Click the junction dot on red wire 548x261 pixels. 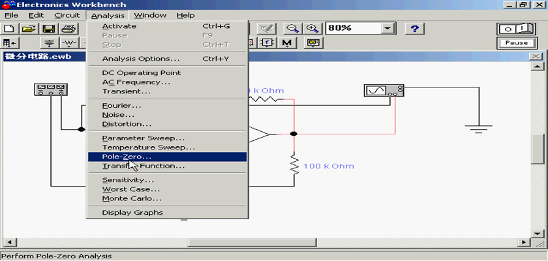pos(294,134)
